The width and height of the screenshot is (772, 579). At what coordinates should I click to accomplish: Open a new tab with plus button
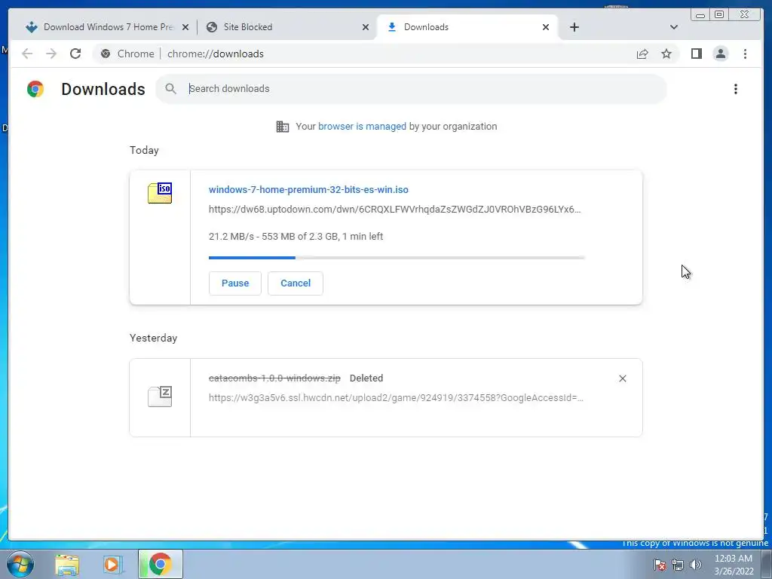(574, 28)
